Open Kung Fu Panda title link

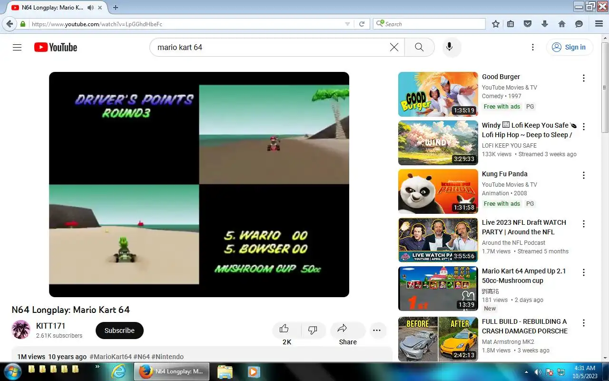pos(505,174)
